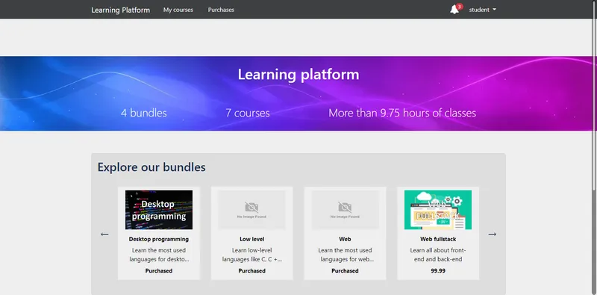
Task: Click 'More than 9.75 hours of classes' text
Action: [402, 114]
